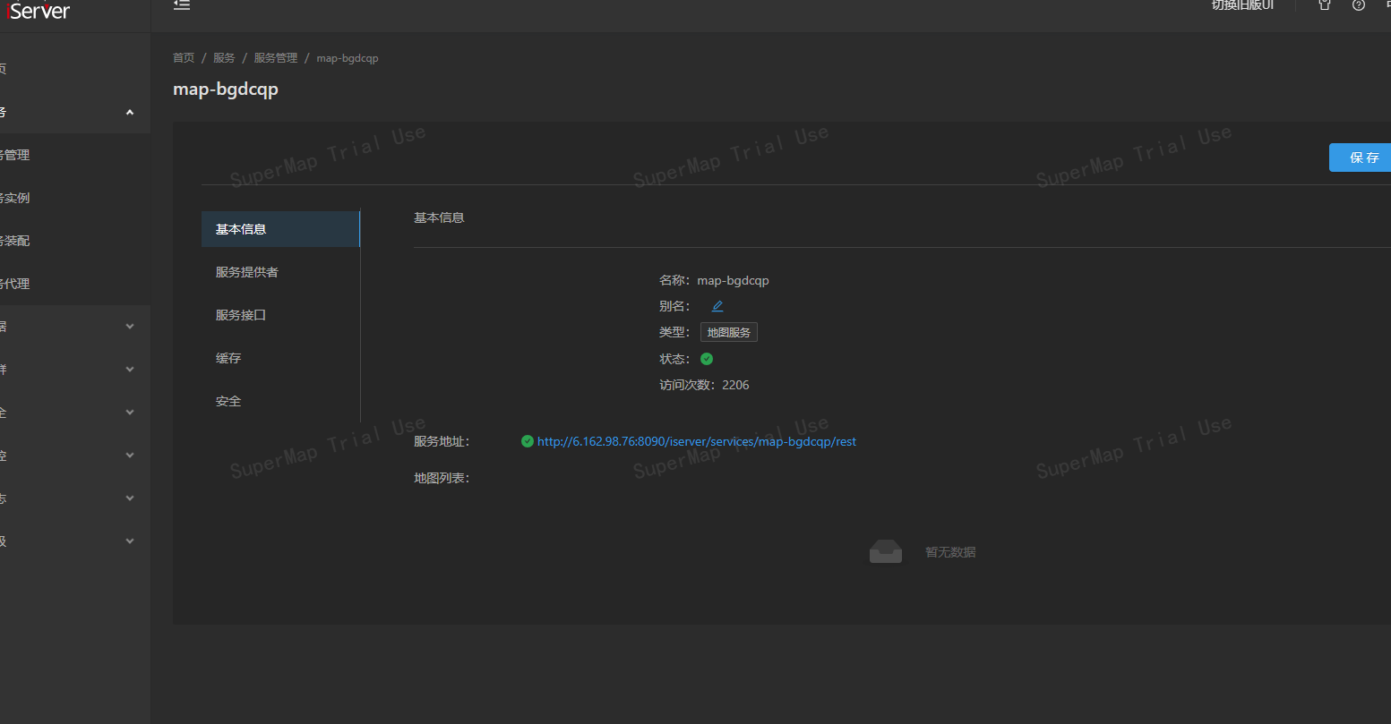Click the 地图列表 label
This screenshot has width=1391, height=724.
click(x=442, y=478)
